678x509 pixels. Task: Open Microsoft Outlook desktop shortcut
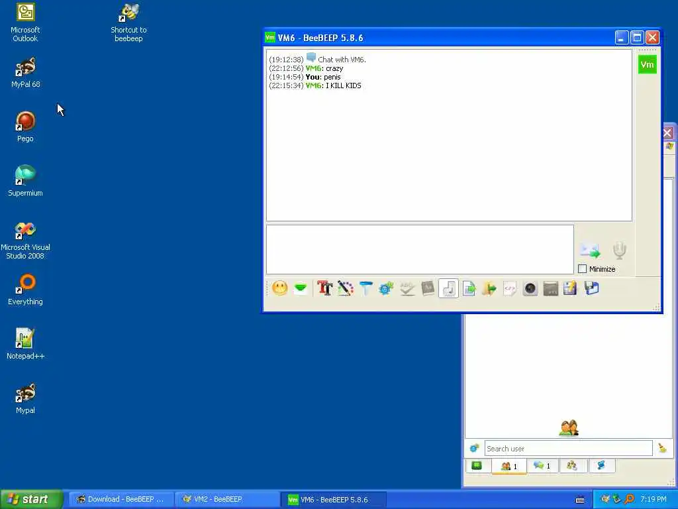pyautogui.click(x=25, y=23)
